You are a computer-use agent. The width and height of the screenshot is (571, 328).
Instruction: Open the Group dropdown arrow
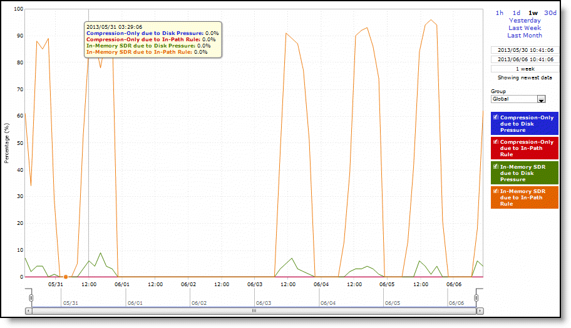(542, 99)
